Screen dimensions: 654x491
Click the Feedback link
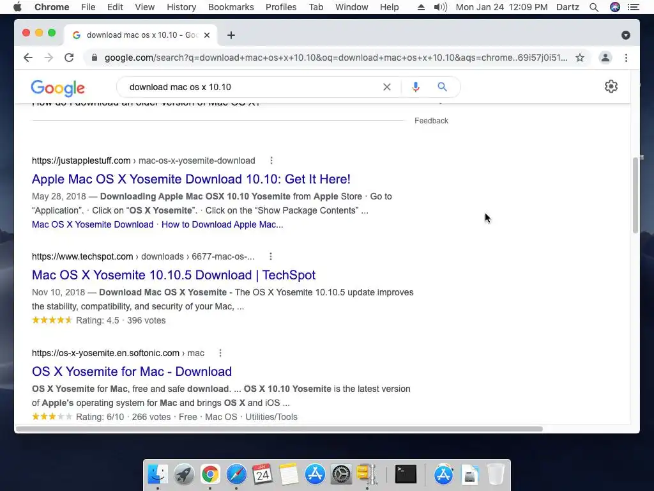pos(431,121)
